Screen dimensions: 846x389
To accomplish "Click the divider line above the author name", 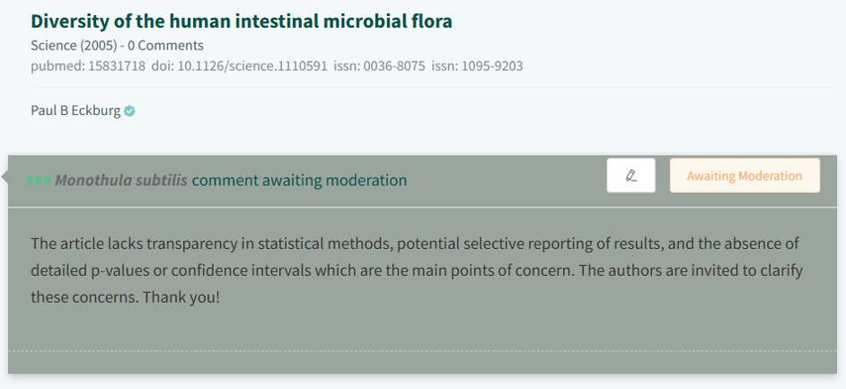I will tap(422, 88).
